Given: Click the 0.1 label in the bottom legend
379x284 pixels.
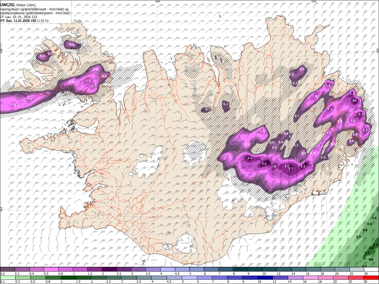Looking at the screenshot, I should point(2,282).
